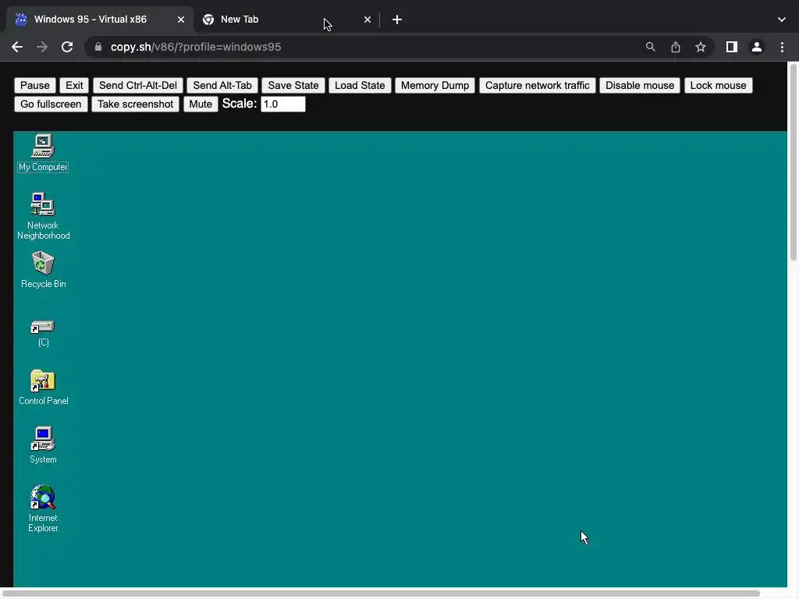Click Capture network traffic button
The height and width of the screenshot is (599, 799).
(537, 86)
